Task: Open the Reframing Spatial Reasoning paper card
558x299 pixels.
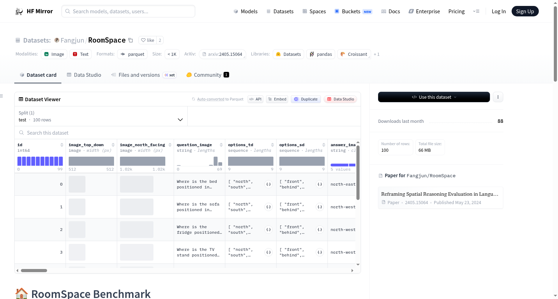Action: click(x=440, y=198)
